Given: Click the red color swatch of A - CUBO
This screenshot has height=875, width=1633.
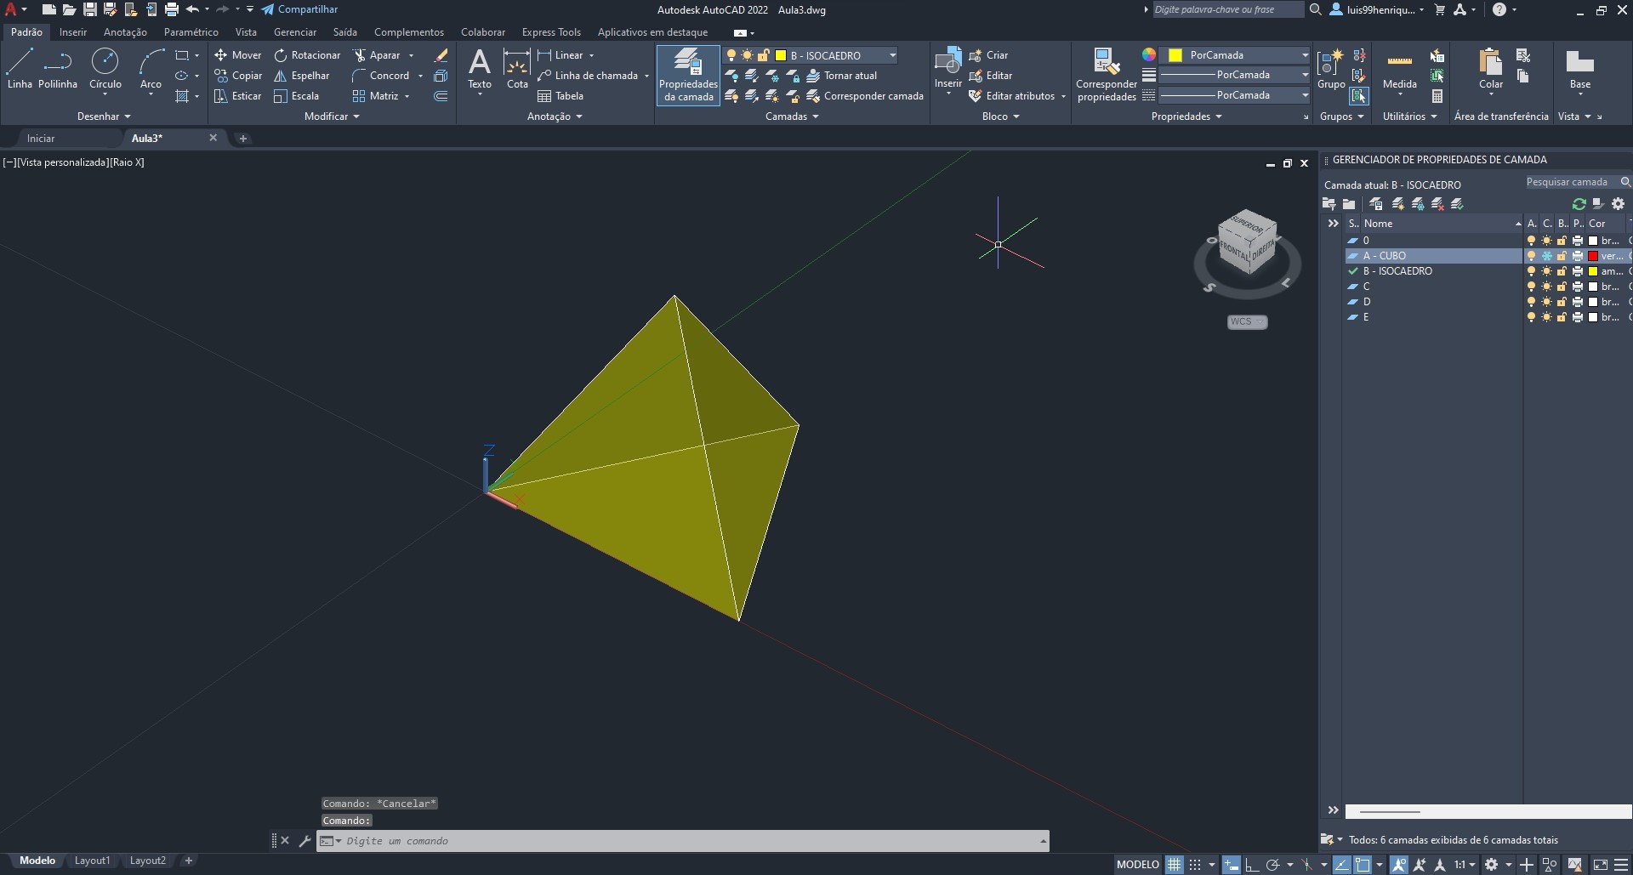Looking at the screenshot, I should pos(1593,256).
